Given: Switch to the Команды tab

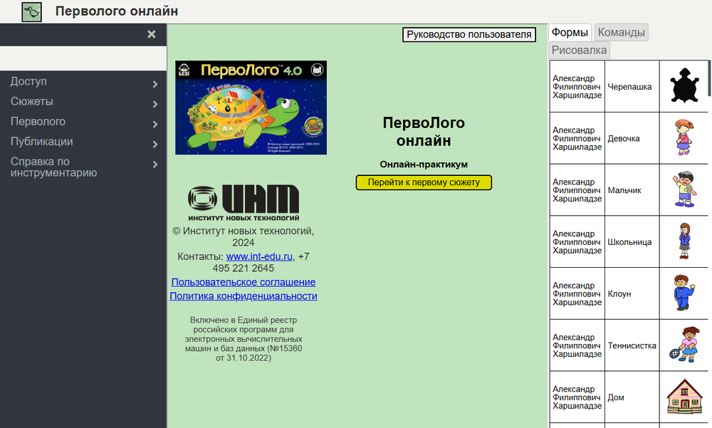Looking at the screenshot, I should [621, 32].
